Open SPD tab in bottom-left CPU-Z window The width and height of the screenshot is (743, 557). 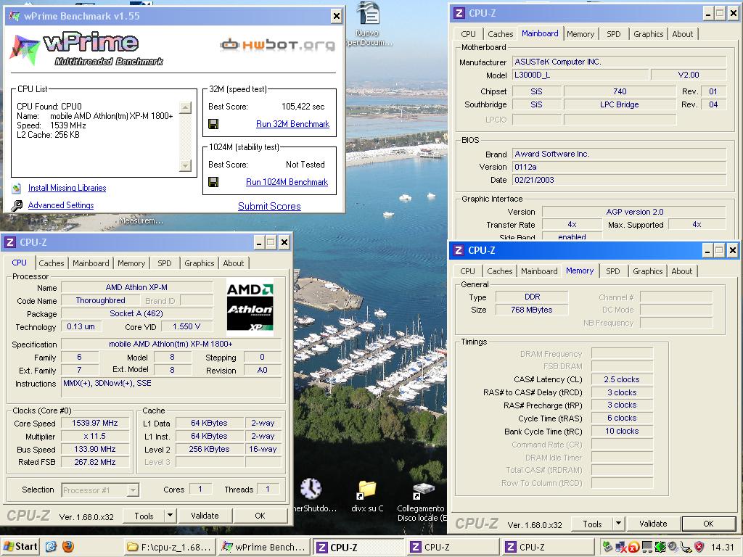pos(165,263)
